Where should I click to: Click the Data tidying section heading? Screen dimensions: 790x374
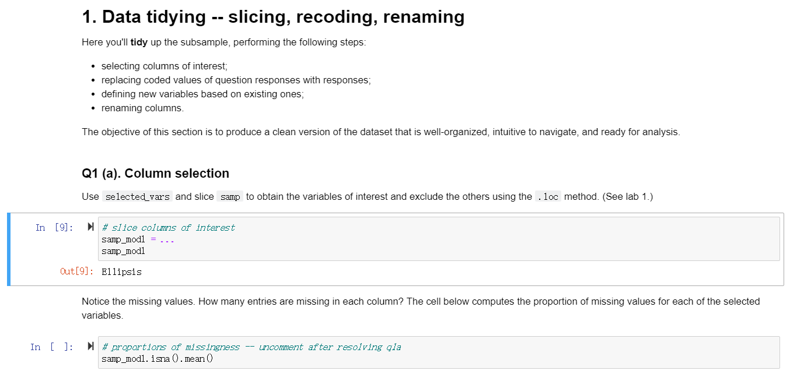point(272,16)
